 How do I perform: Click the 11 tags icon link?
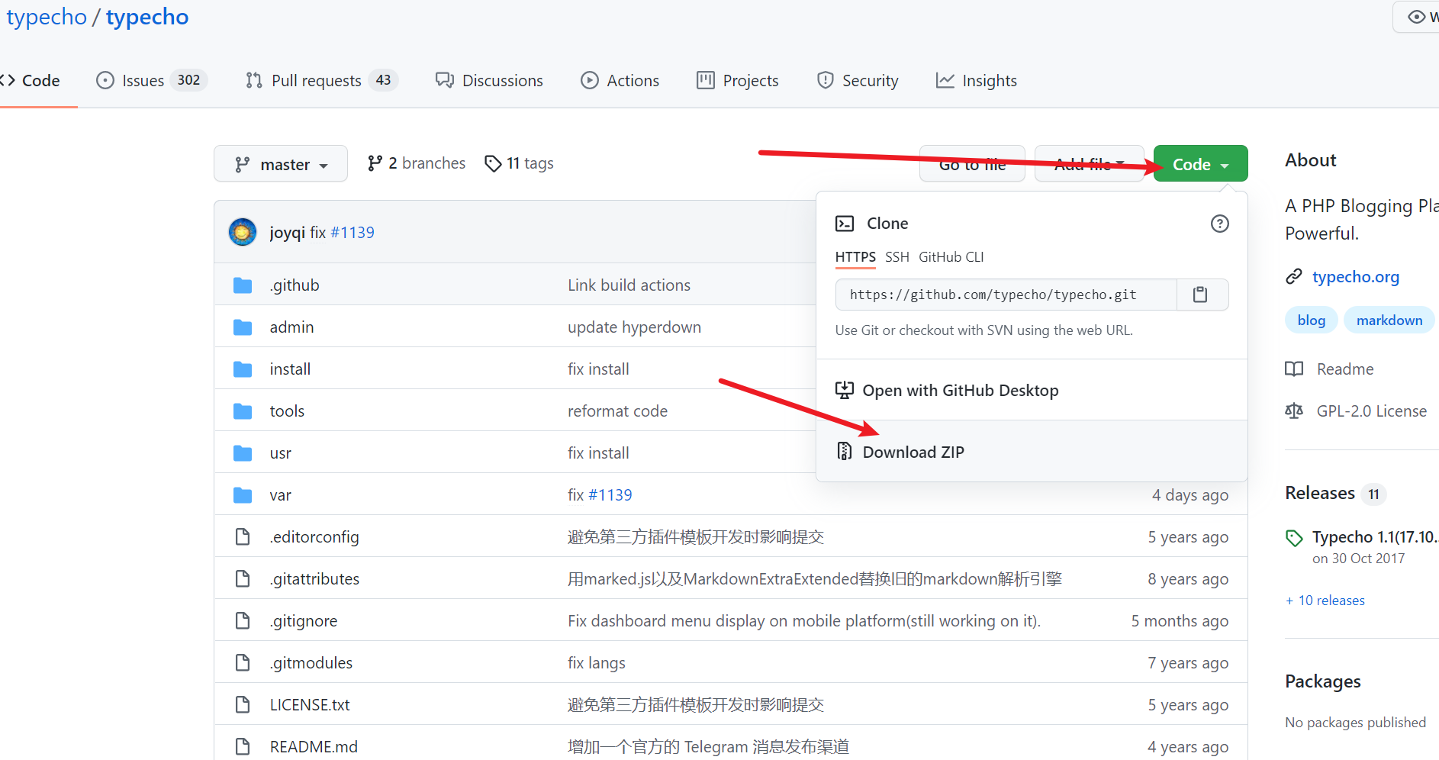pos(493,163)
